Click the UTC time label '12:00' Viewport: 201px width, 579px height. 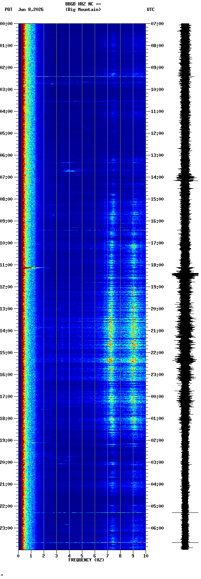coord(157,133)
